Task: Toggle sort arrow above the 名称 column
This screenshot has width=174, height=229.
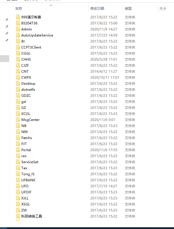Action: [x=51, y=5]
